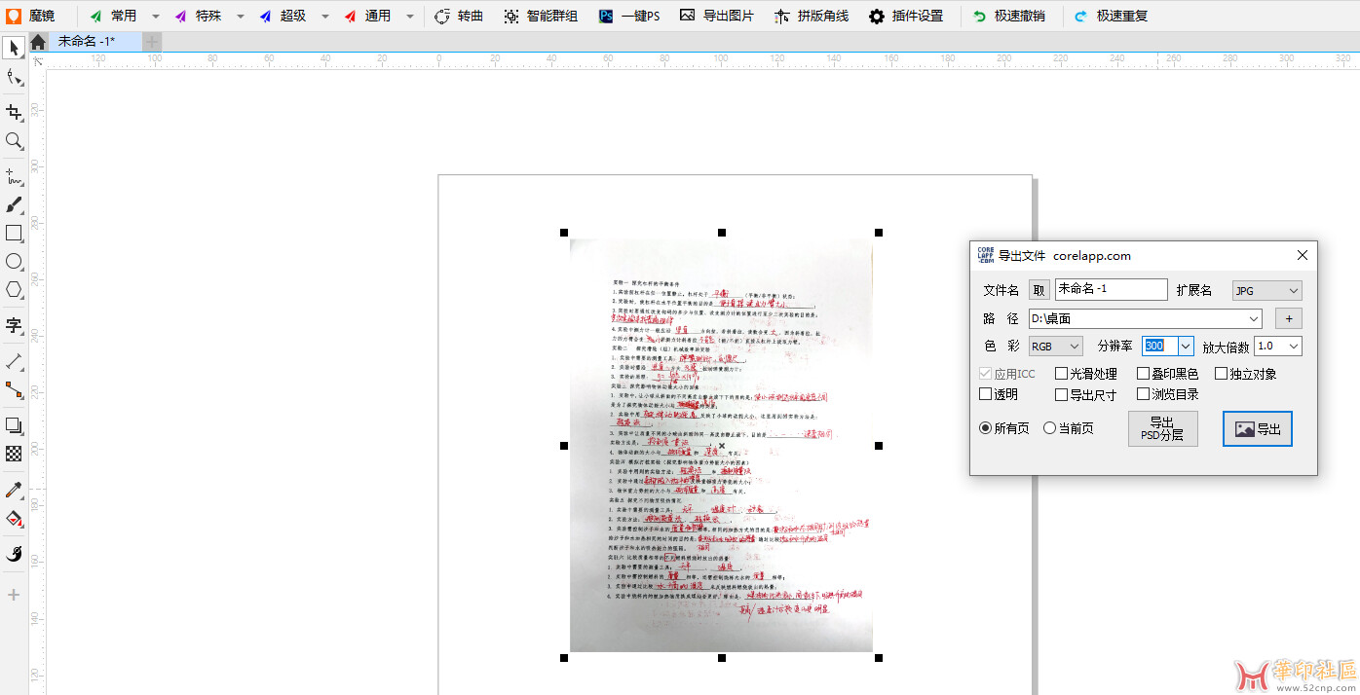Image resolution: width=1360 pixels, height=695 pixels.
Task: Select the Pick (arrow) tool
Action: 14,48
